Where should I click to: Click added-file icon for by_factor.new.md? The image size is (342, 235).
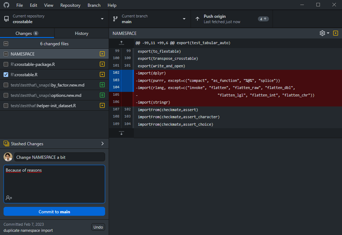pyautogui.click(x=102, y=85)
